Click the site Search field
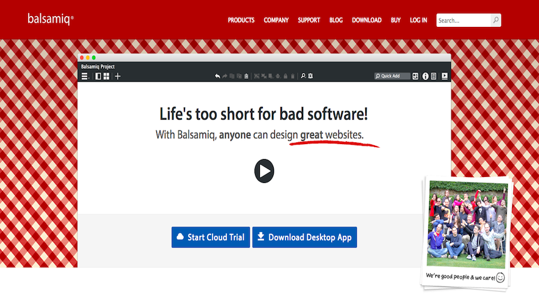 [x=464, y=20]
